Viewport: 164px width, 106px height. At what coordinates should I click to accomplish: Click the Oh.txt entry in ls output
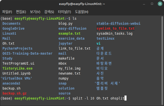(8, 43)
